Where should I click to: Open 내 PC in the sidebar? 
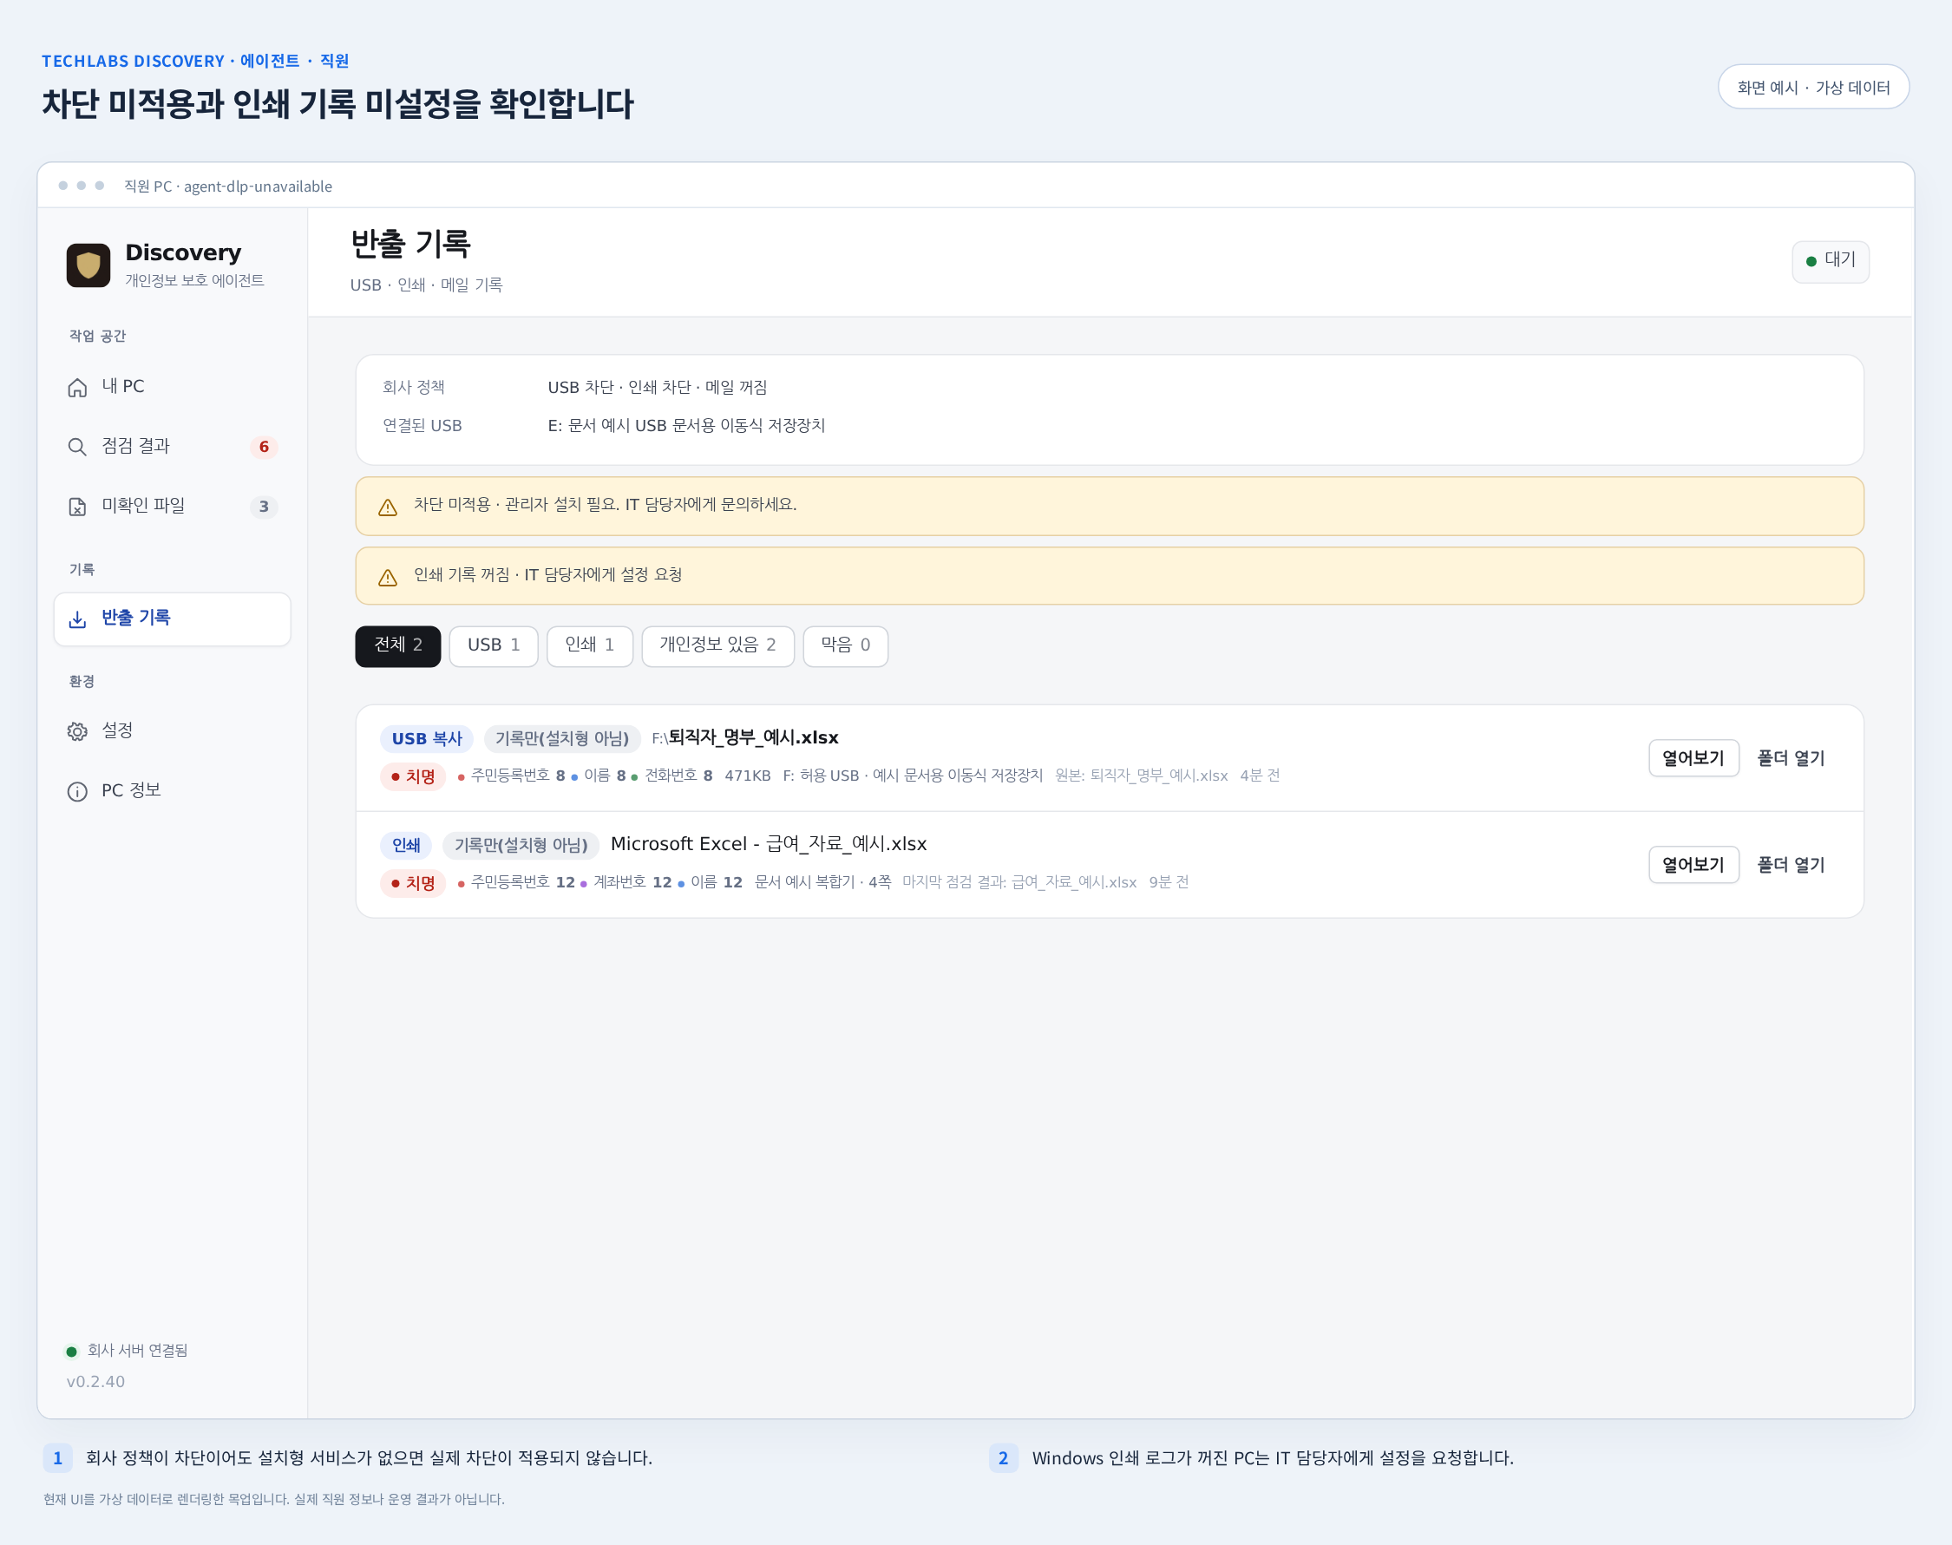click(x=172, y=387)
